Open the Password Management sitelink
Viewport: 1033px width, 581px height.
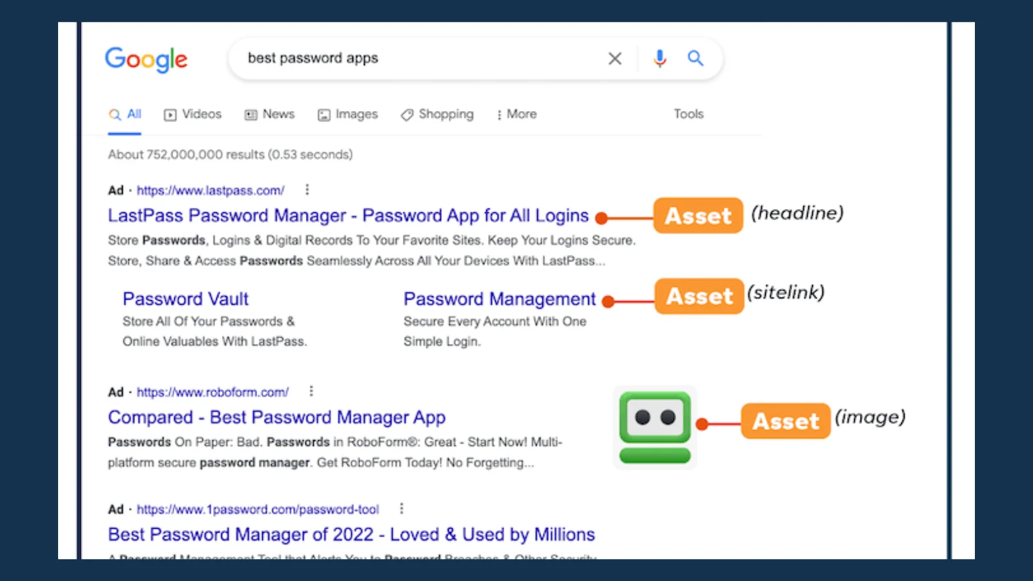pyautogui.click(x=500, y=299)
